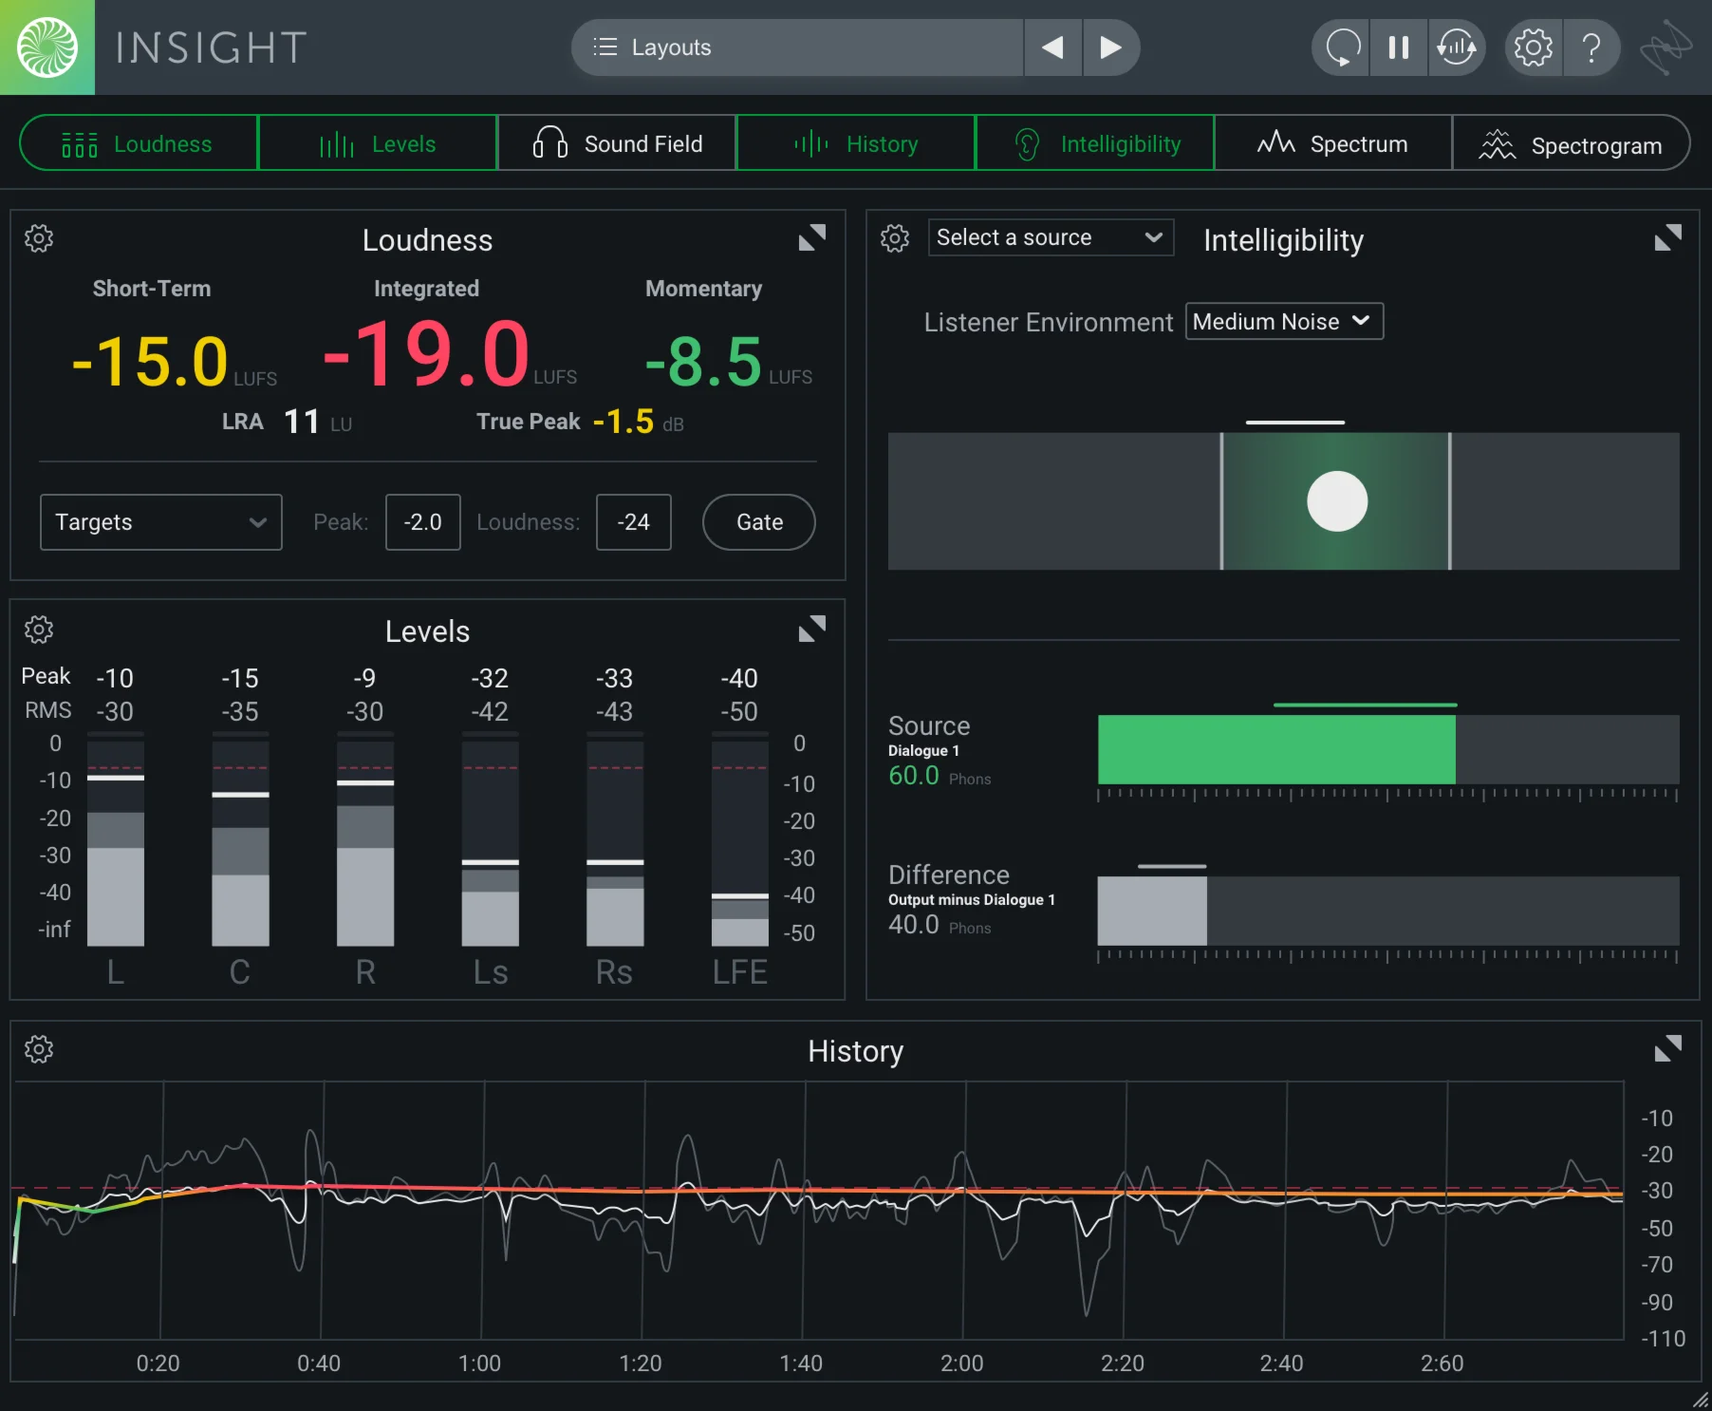Viewport: 1712px width, 1411px height.
Task: Click the next layout arrow button
Action: tap(1110, 47)
